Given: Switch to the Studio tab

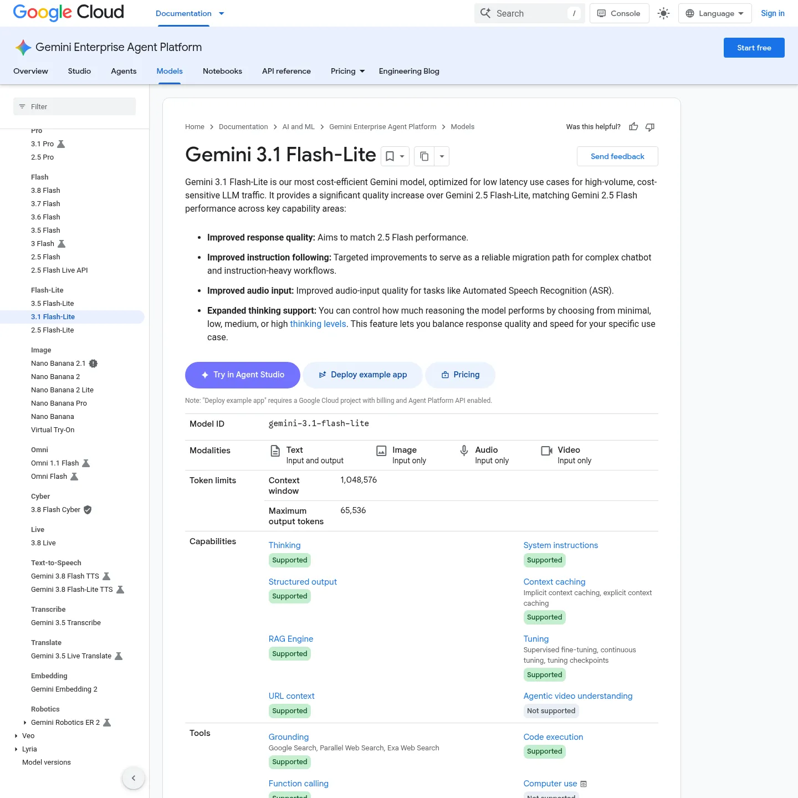Looking at the screenshot, I should tap(79, 71).
